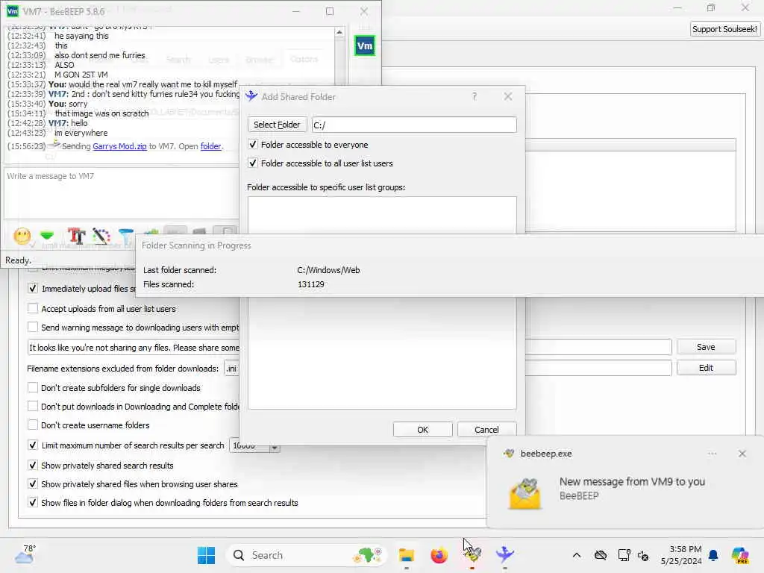The width and height of the screenshot is (764, 573).
Task: Click OK in Add Shared Folder dialog
Action: (422, 429)
